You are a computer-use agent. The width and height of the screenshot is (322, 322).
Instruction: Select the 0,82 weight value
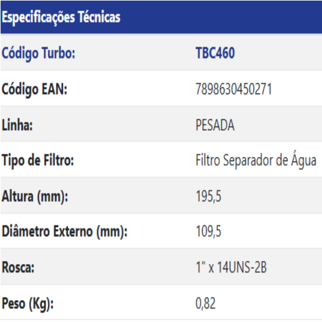206,304
